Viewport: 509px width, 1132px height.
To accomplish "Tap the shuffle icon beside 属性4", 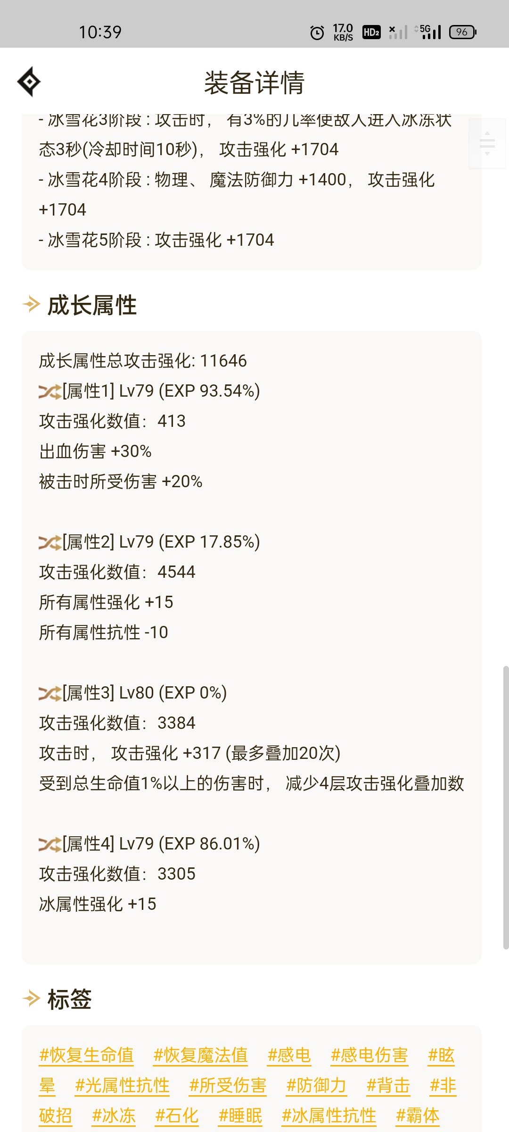I will coord(49,844).
